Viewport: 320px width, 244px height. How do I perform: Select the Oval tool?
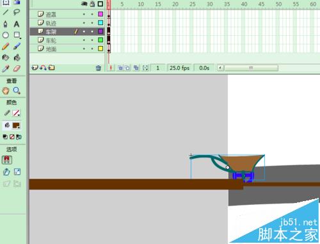pos(6,35)
